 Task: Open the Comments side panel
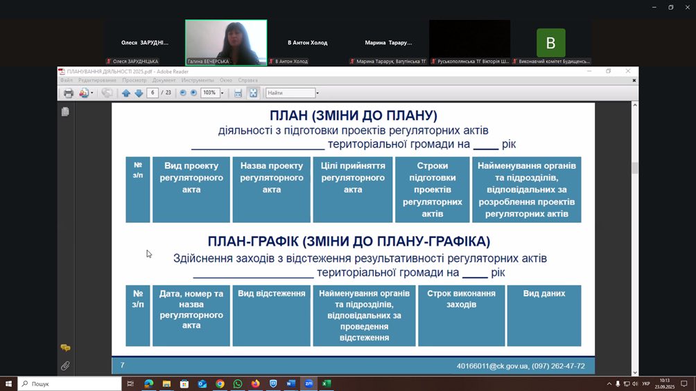pos(65,348)
